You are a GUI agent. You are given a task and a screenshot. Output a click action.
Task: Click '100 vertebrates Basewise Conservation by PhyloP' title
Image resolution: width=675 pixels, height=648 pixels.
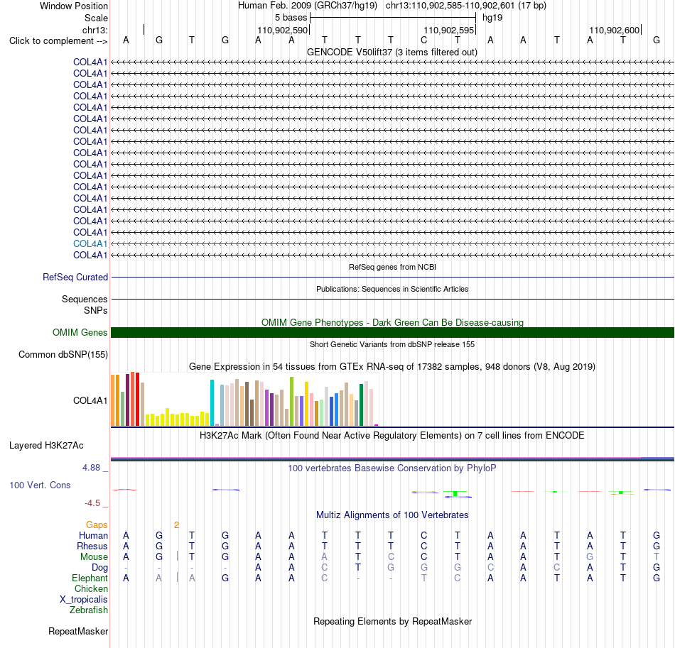[x=391, y=468]
